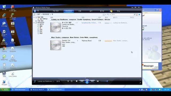Sort by the 음악가 column header

115,17
